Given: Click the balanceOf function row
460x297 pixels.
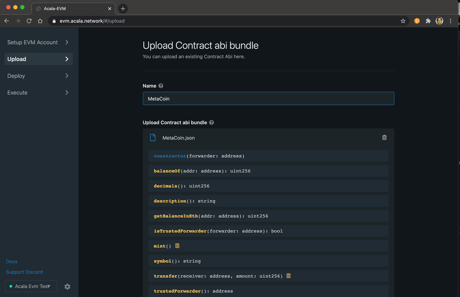Looking at the screenshot, I should 269,171.
